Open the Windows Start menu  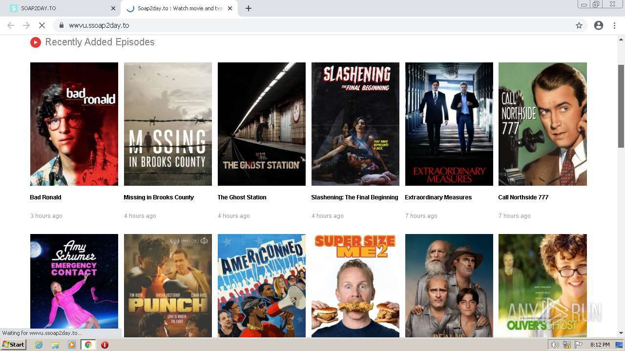pyautogui.click(x=14, y=345)
